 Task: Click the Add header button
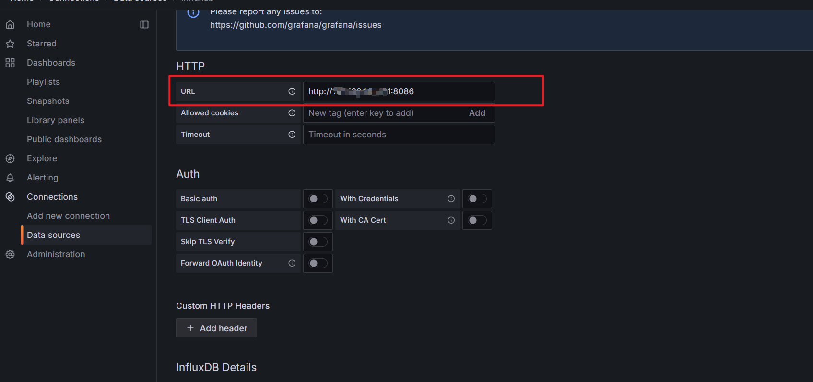216,328
